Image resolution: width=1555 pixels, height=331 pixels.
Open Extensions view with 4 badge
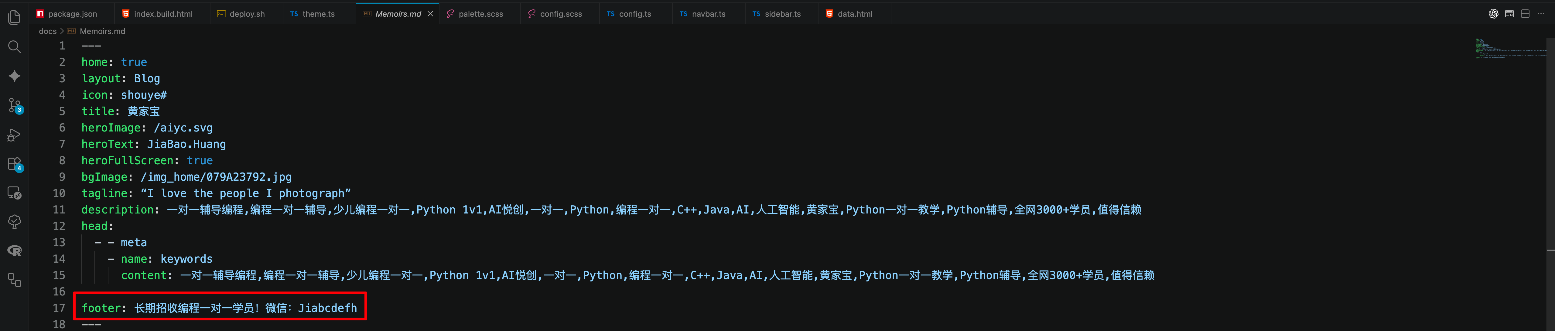(15, 164)
